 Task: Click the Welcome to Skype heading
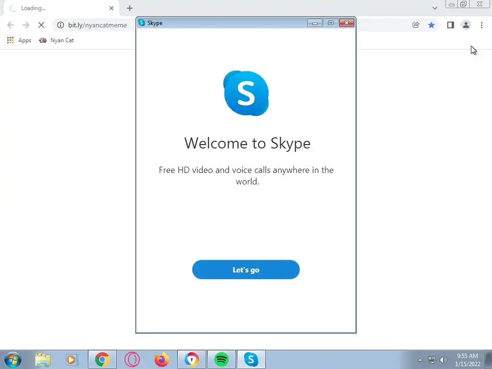[x=247, y=143]
